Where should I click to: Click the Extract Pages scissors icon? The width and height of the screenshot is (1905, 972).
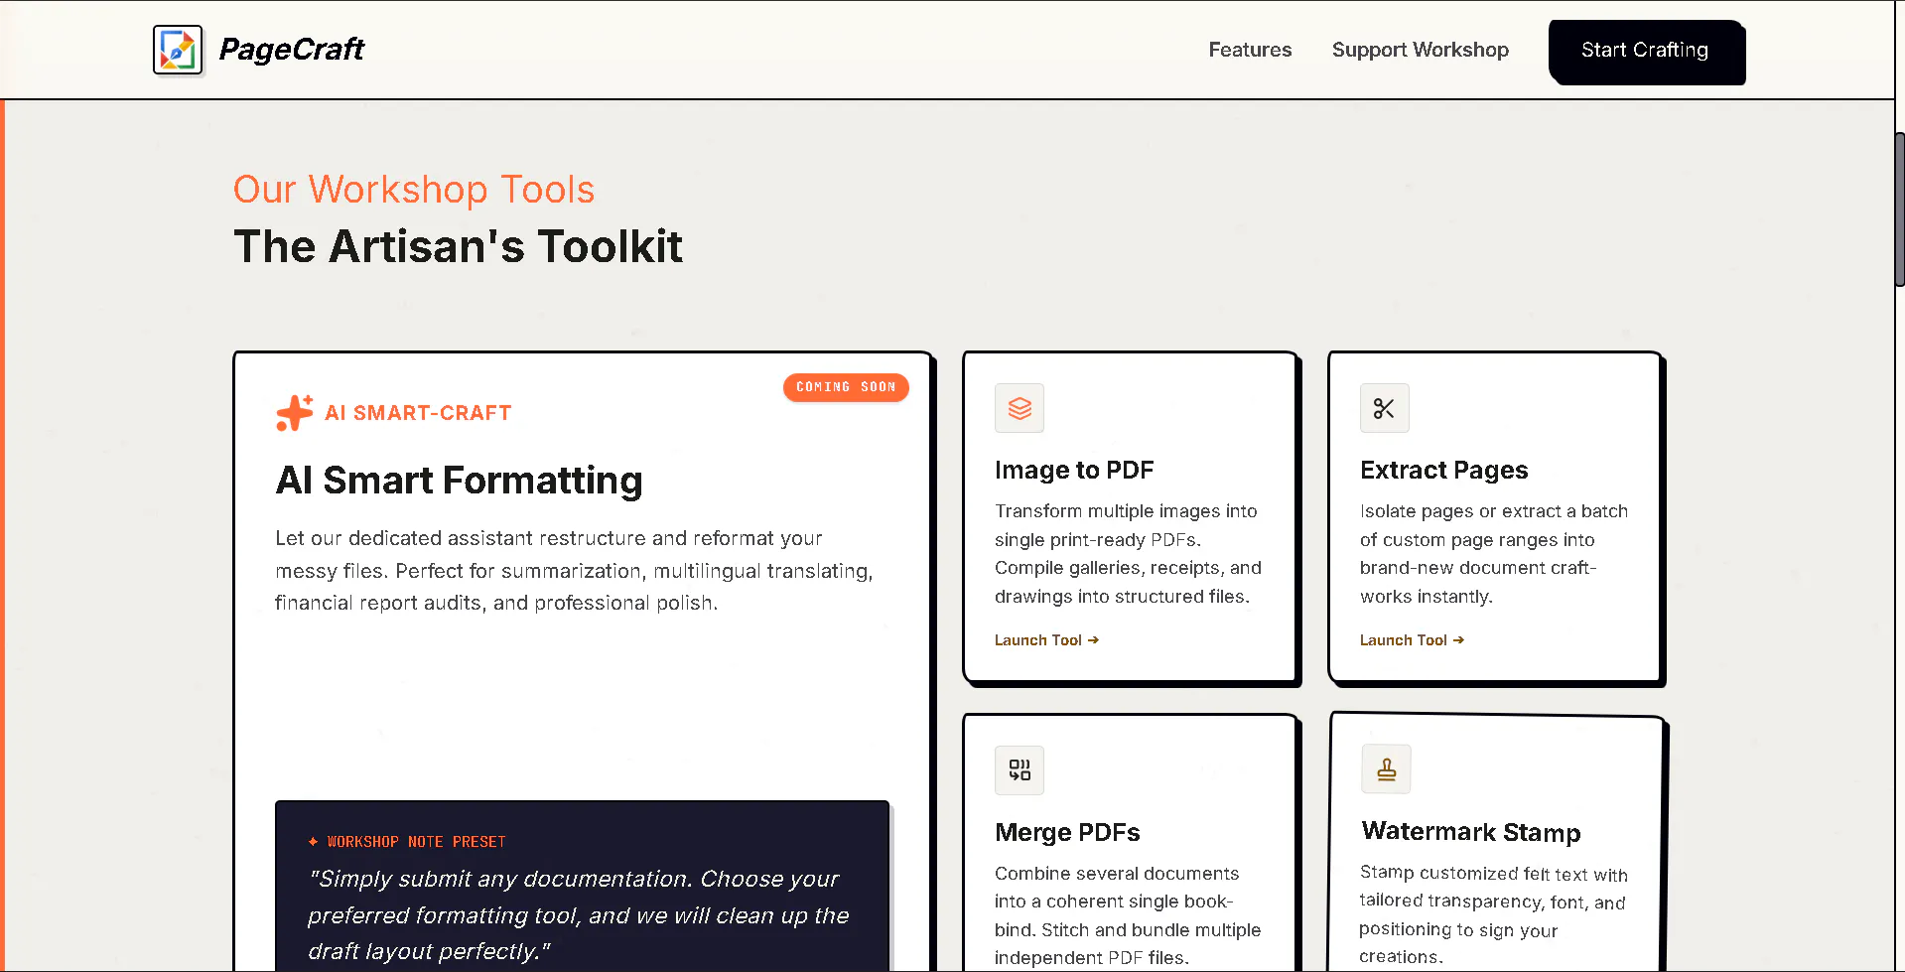coord(1385,408)
